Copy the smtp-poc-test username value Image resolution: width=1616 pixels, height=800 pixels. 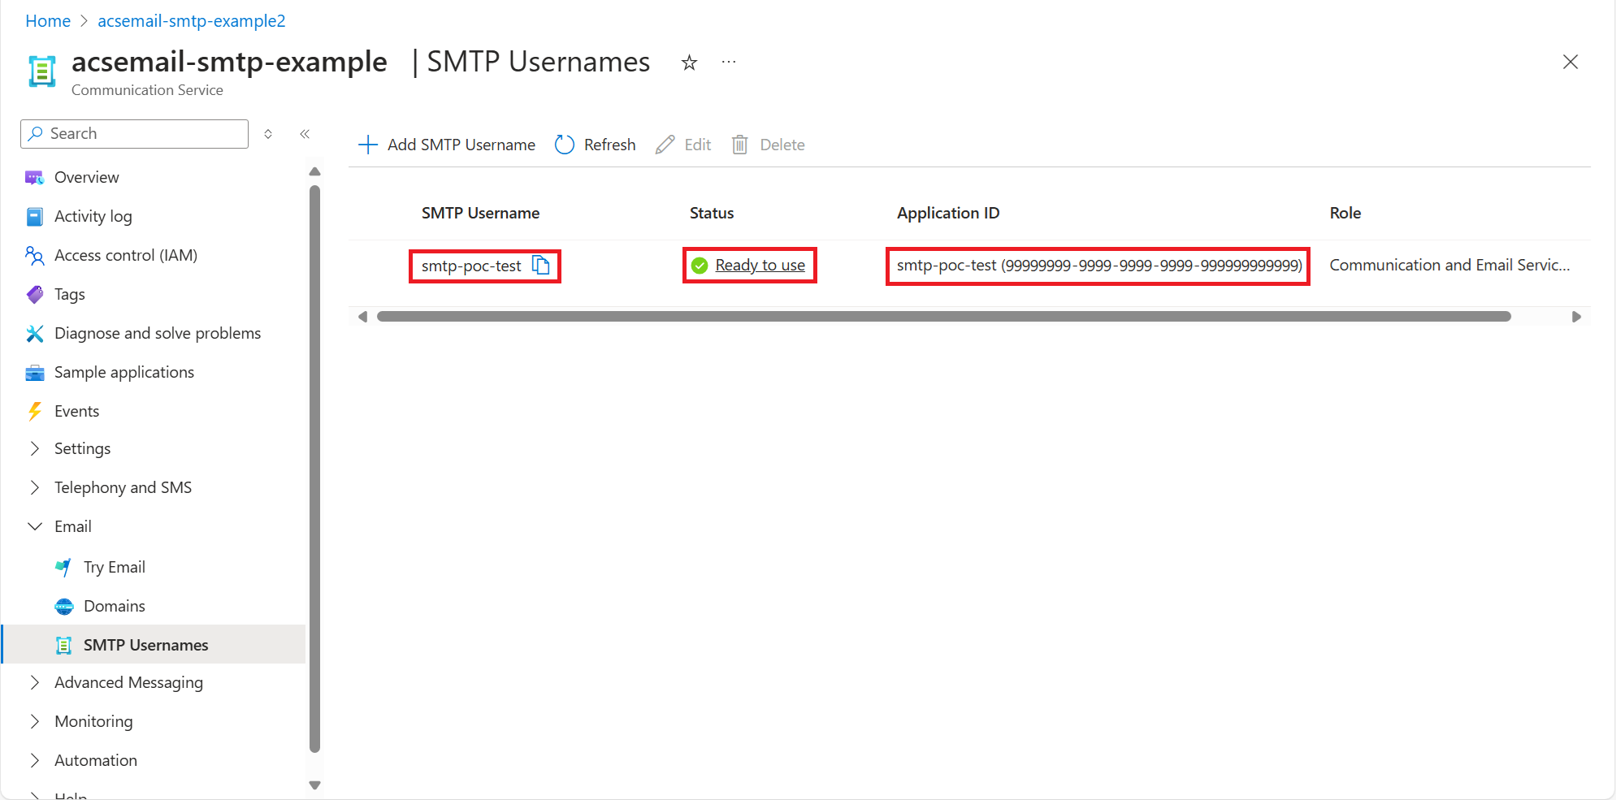click(x=541, y=265)
